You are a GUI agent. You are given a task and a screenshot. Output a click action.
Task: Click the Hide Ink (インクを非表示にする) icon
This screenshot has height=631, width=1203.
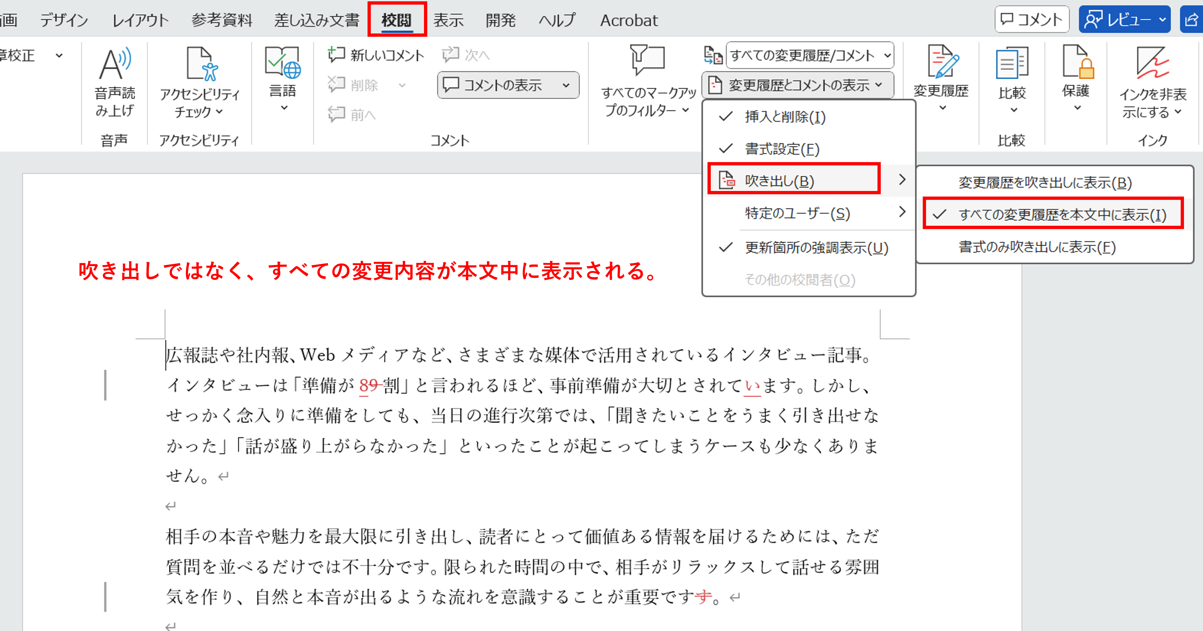pyautogui.click(x=1152, y=63)
